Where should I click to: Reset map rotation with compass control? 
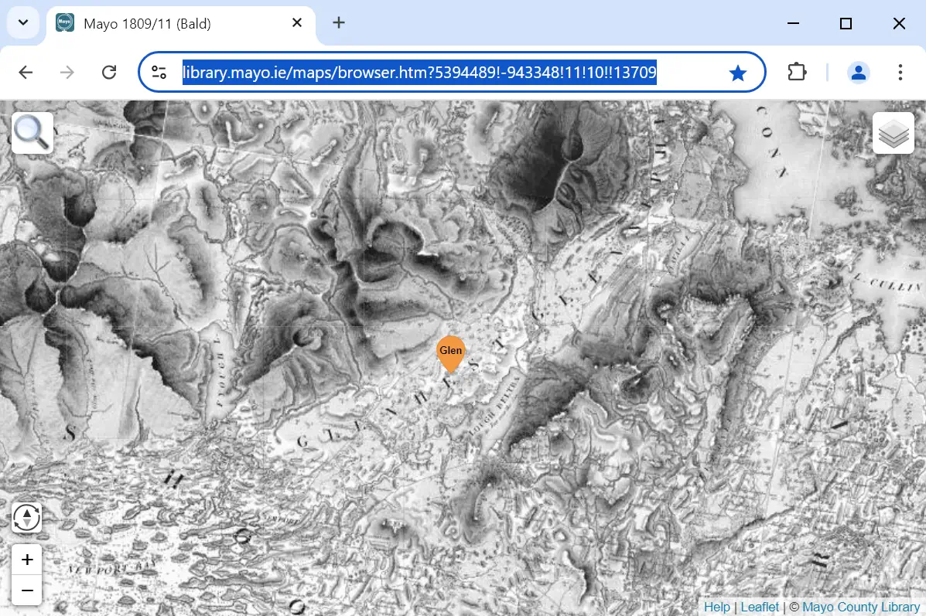point(26,518)
